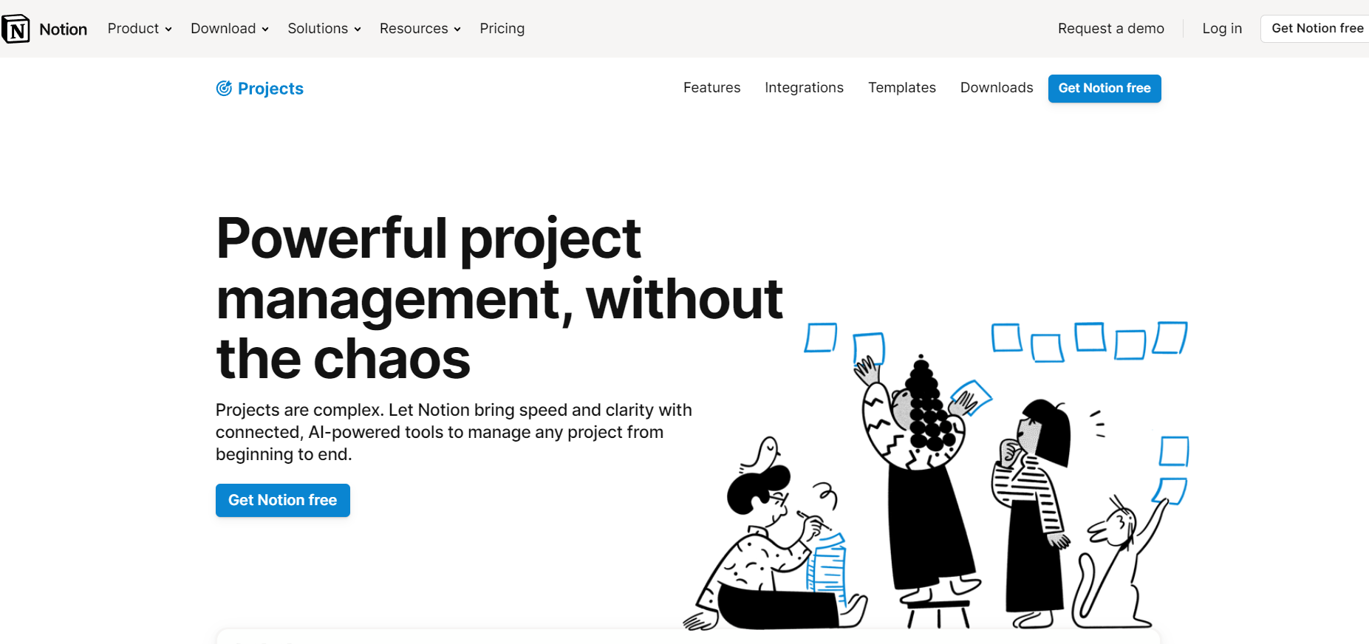Click the team sticky-notes illustration
This screenshot has height=644, width=1369.
(936, 475)
